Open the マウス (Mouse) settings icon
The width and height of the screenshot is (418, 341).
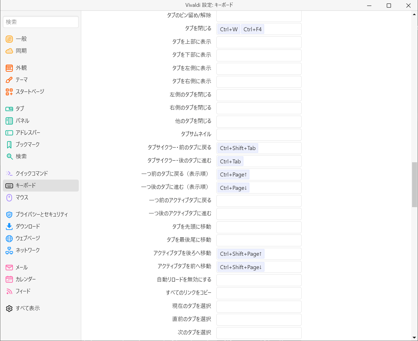click(x=9, y=197)
